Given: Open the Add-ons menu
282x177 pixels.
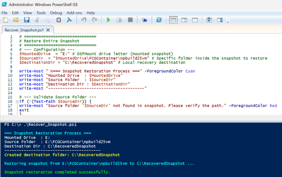Looking at the screenshot, I should 74,13.
